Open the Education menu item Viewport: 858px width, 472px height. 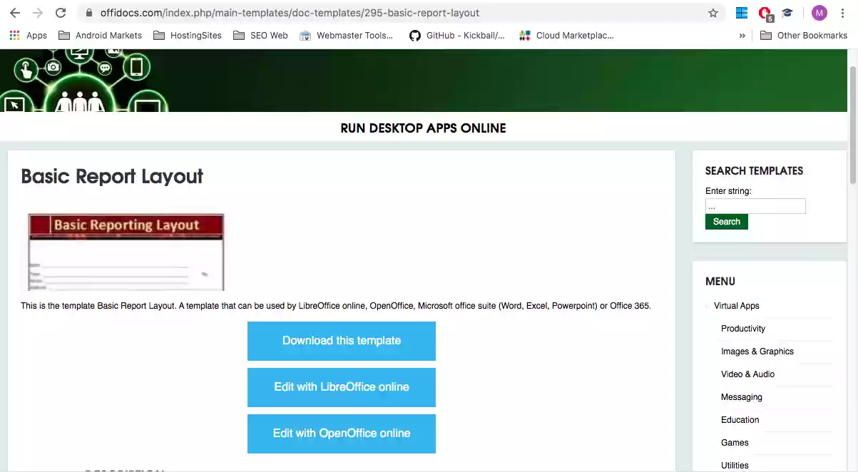click(740, 420)
